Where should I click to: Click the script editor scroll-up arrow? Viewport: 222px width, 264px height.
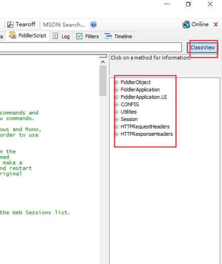(103, 62)
